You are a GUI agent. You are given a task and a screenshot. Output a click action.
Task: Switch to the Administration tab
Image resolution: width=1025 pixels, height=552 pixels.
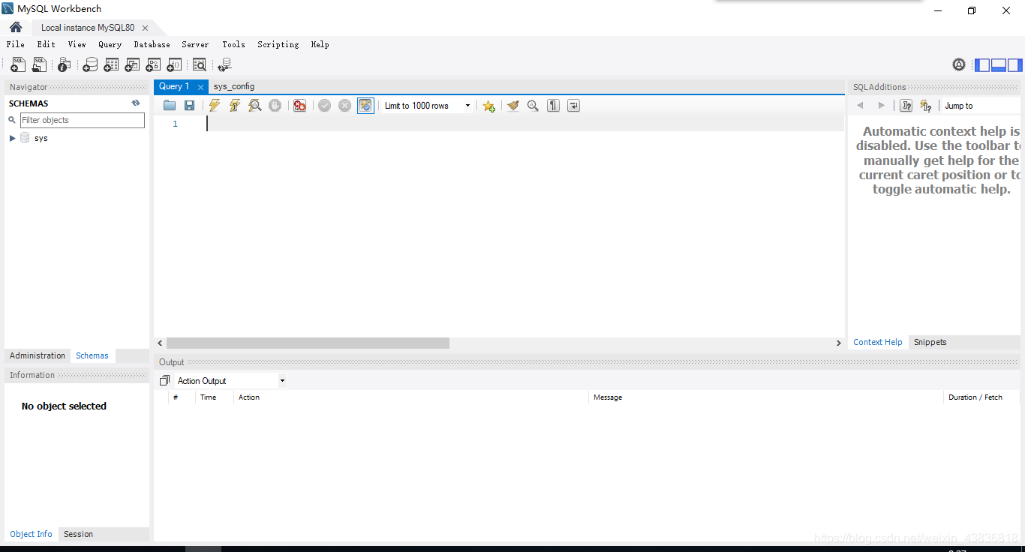coord(38,355)
